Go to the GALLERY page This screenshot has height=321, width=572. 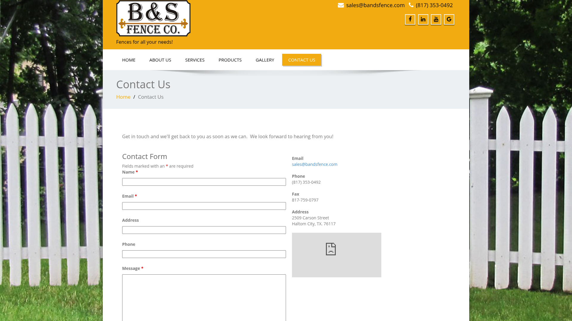(265, 60)
